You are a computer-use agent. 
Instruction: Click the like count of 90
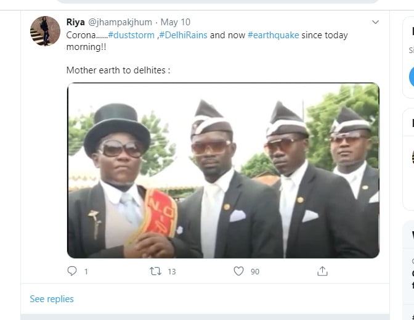point(254,272)
